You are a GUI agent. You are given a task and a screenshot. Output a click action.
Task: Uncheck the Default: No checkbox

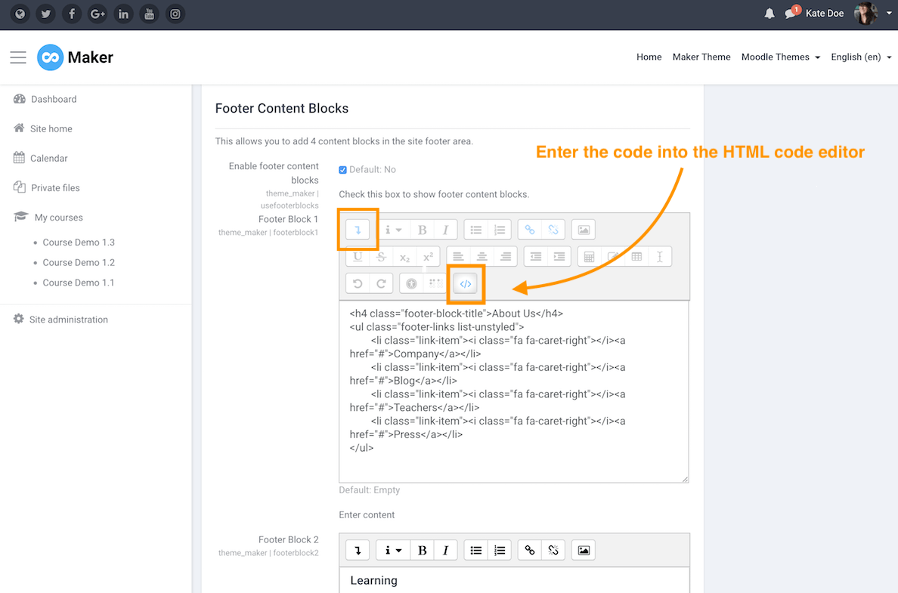tap(342, 169)
